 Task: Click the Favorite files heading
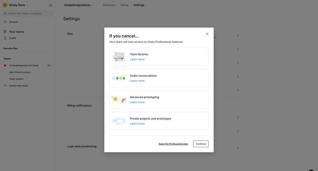[11, 48]
